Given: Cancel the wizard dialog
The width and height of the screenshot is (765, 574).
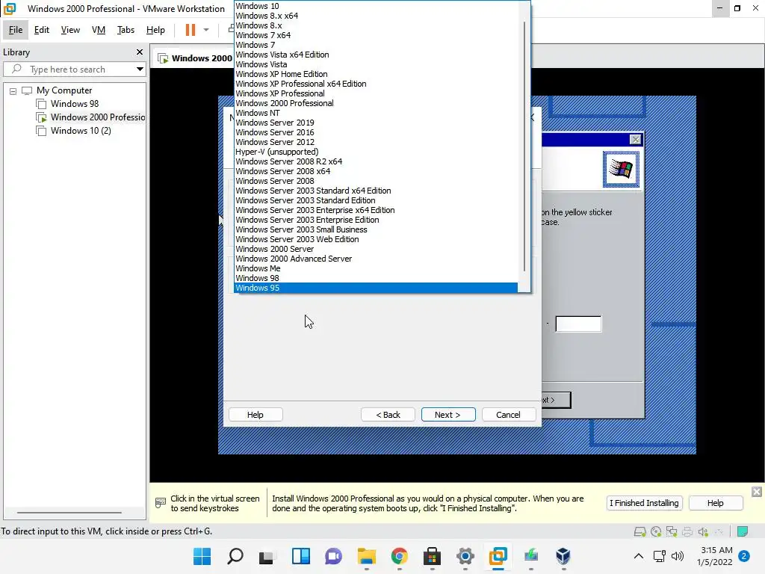Looking at the screenshot, I should pyautogui.click(x=508, y=414).
